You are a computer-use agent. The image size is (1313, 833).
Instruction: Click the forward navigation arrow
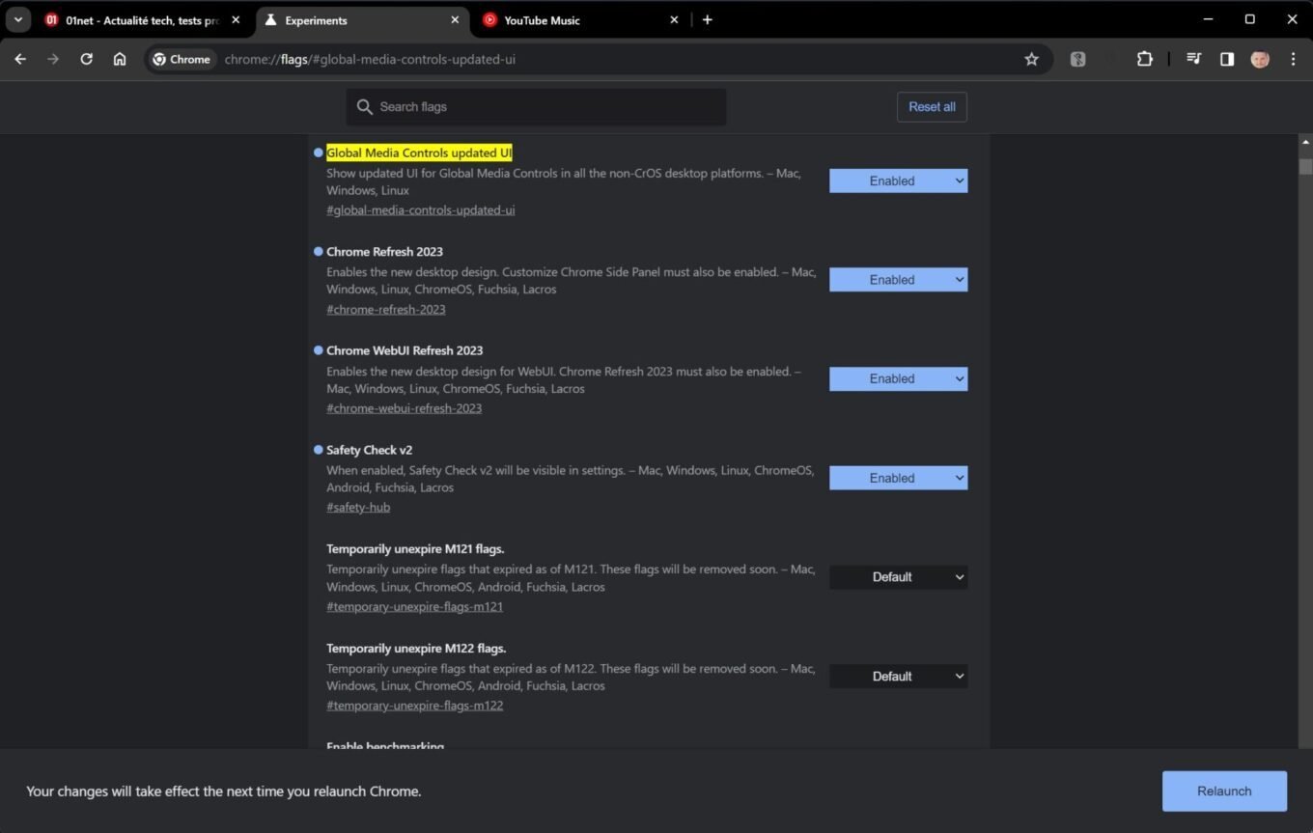point(53,59)
